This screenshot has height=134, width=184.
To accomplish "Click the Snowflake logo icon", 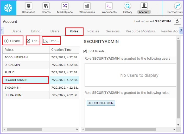I will (8, 8).
